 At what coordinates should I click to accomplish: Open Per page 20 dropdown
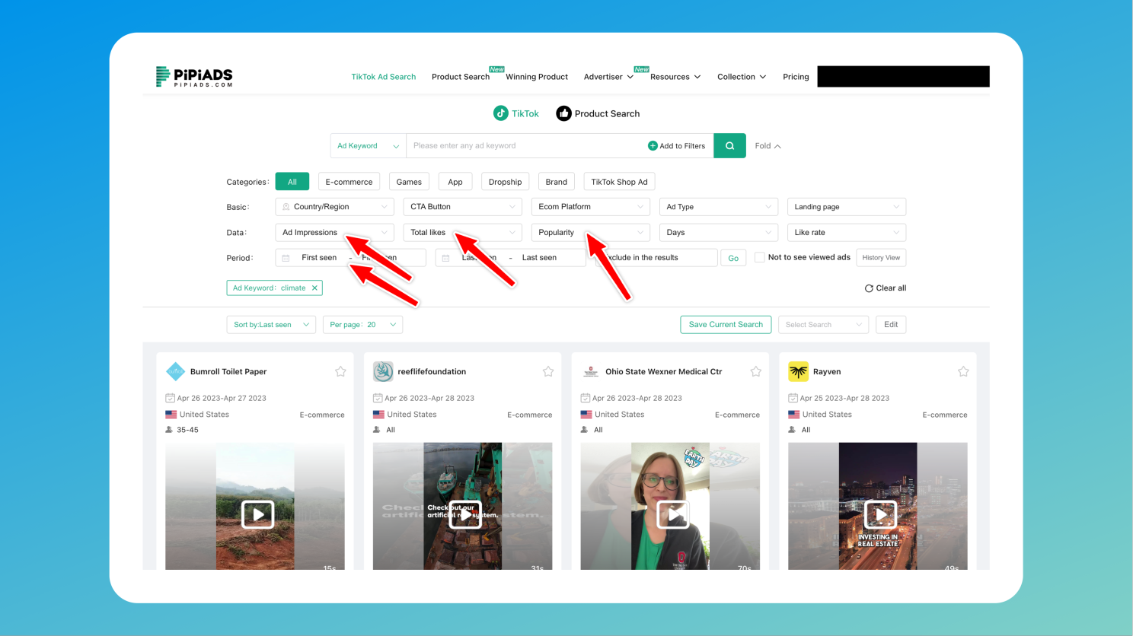[x=362, y=325]
